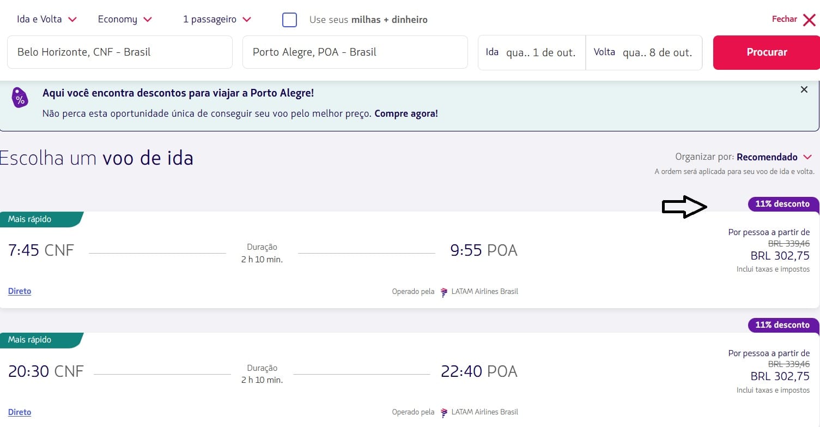The width and height of the screenshot is (820, 427).
Task: Expand the Economy cabin class dropdown
Action: point(125,20)
